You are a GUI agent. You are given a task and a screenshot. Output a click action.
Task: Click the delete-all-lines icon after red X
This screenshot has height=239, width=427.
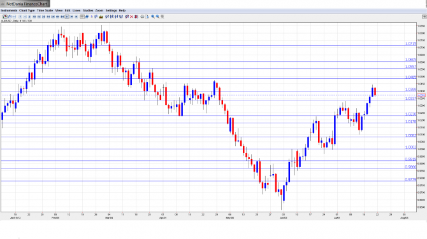[x=136, y=17]
